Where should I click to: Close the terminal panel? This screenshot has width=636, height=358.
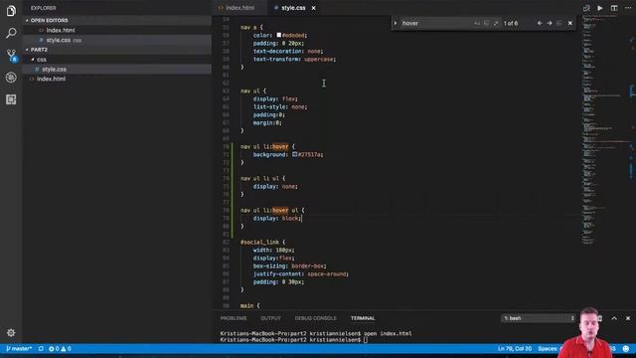click(628, 318)
